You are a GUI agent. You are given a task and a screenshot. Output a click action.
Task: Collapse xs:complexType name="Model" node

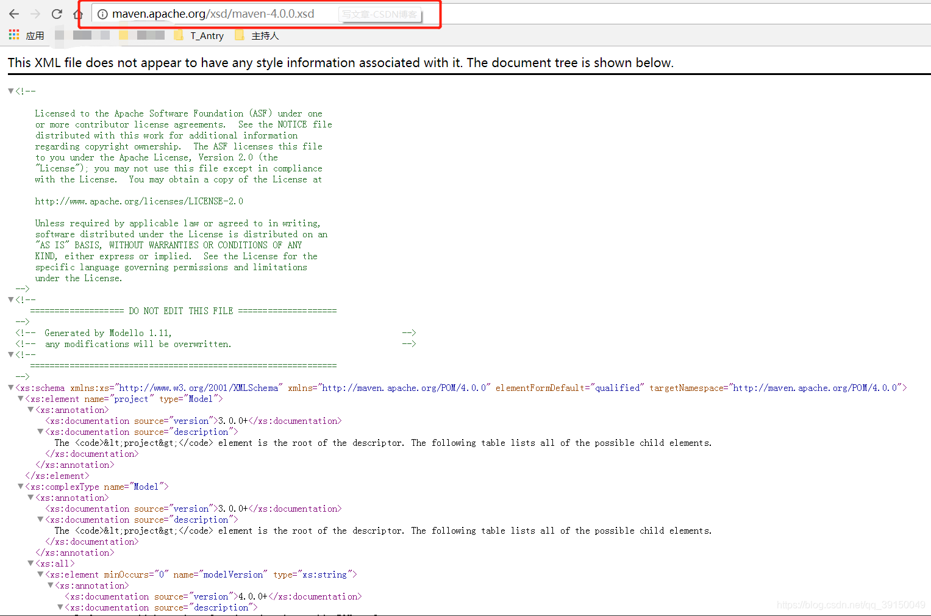click(x=20, y=486)
